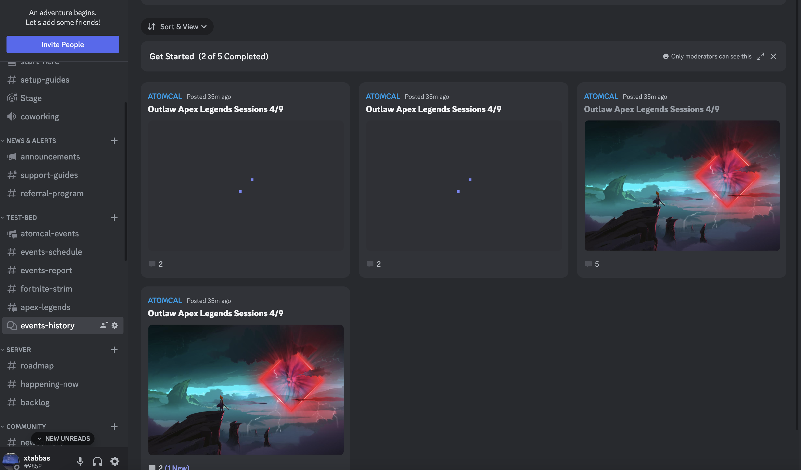Collapse the TEST-BED category

coord(21,218)
